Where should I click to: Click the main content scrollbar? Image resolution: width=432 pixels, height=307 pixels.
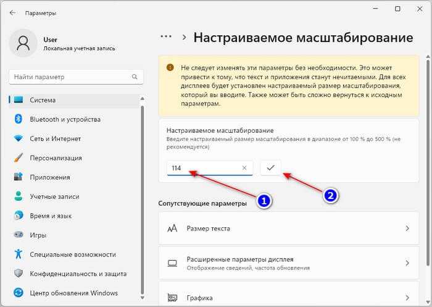tap(428, 162)
